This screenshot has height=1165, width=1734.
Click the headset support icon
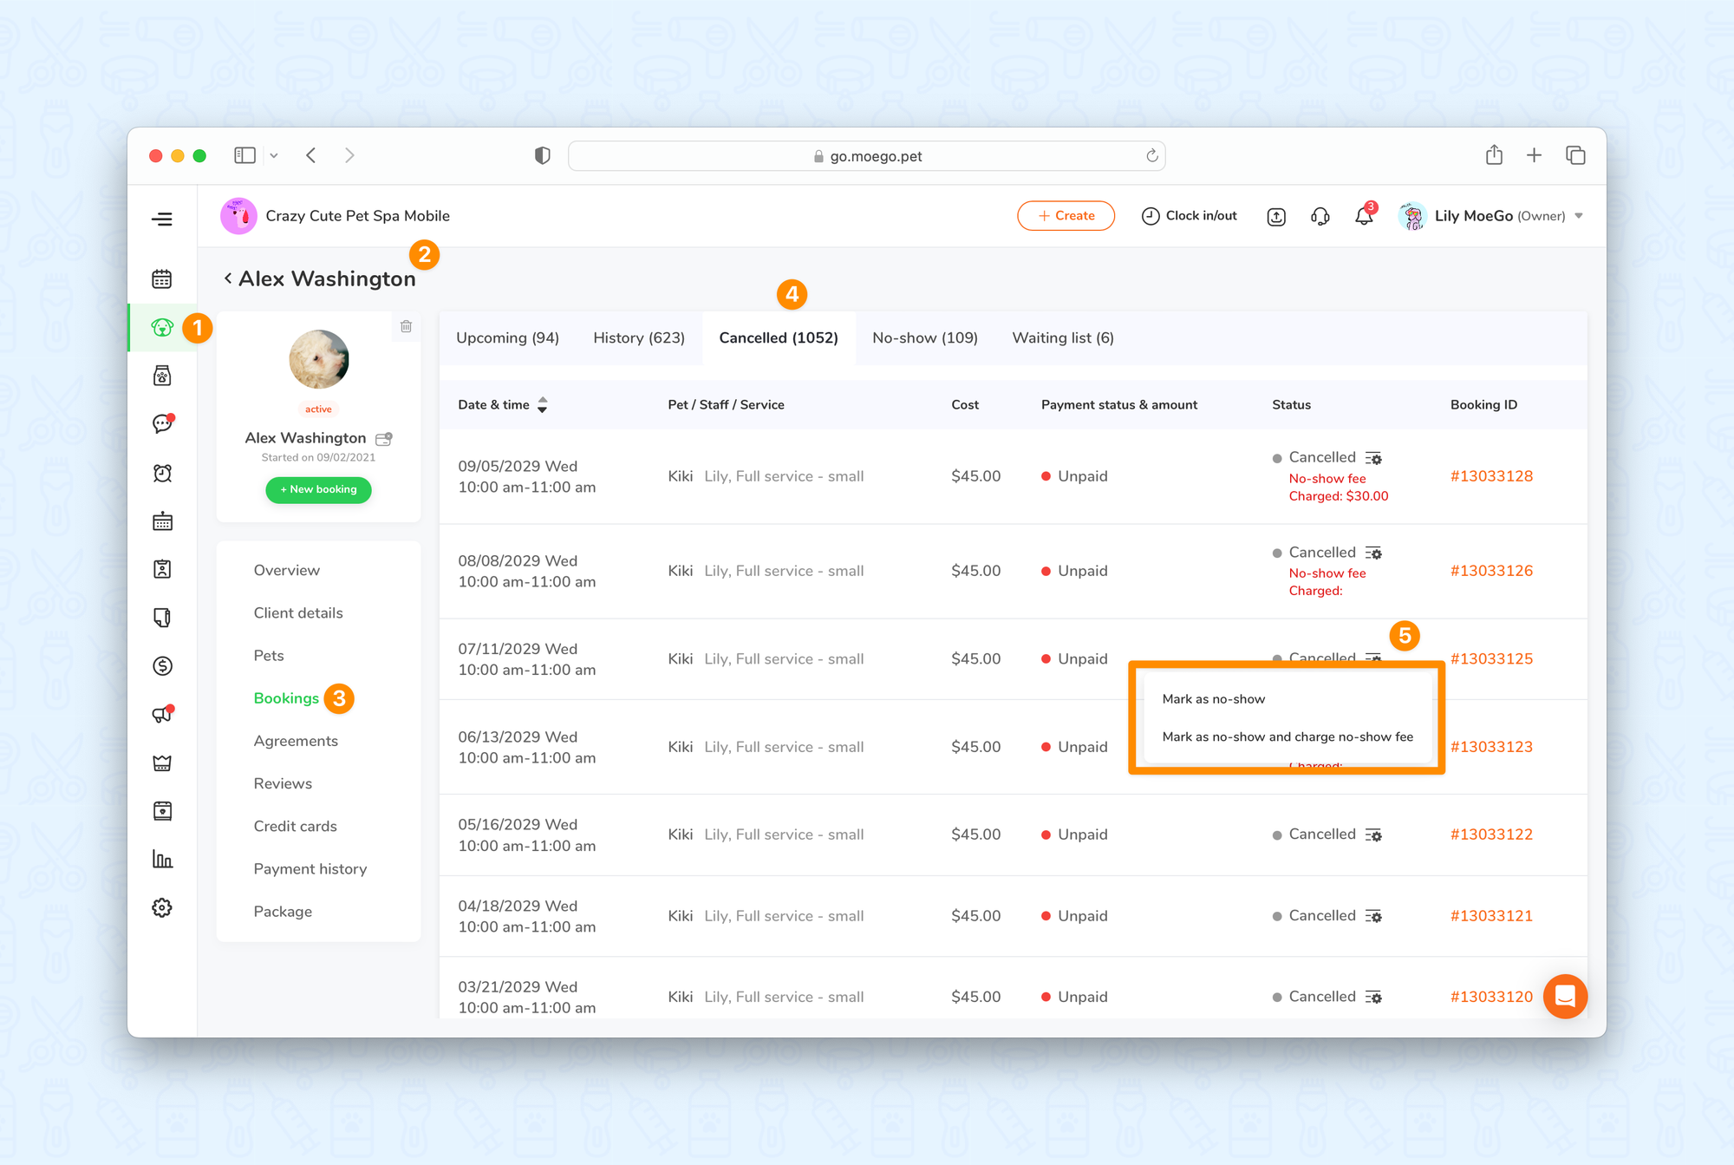[x=1320, y=217]
